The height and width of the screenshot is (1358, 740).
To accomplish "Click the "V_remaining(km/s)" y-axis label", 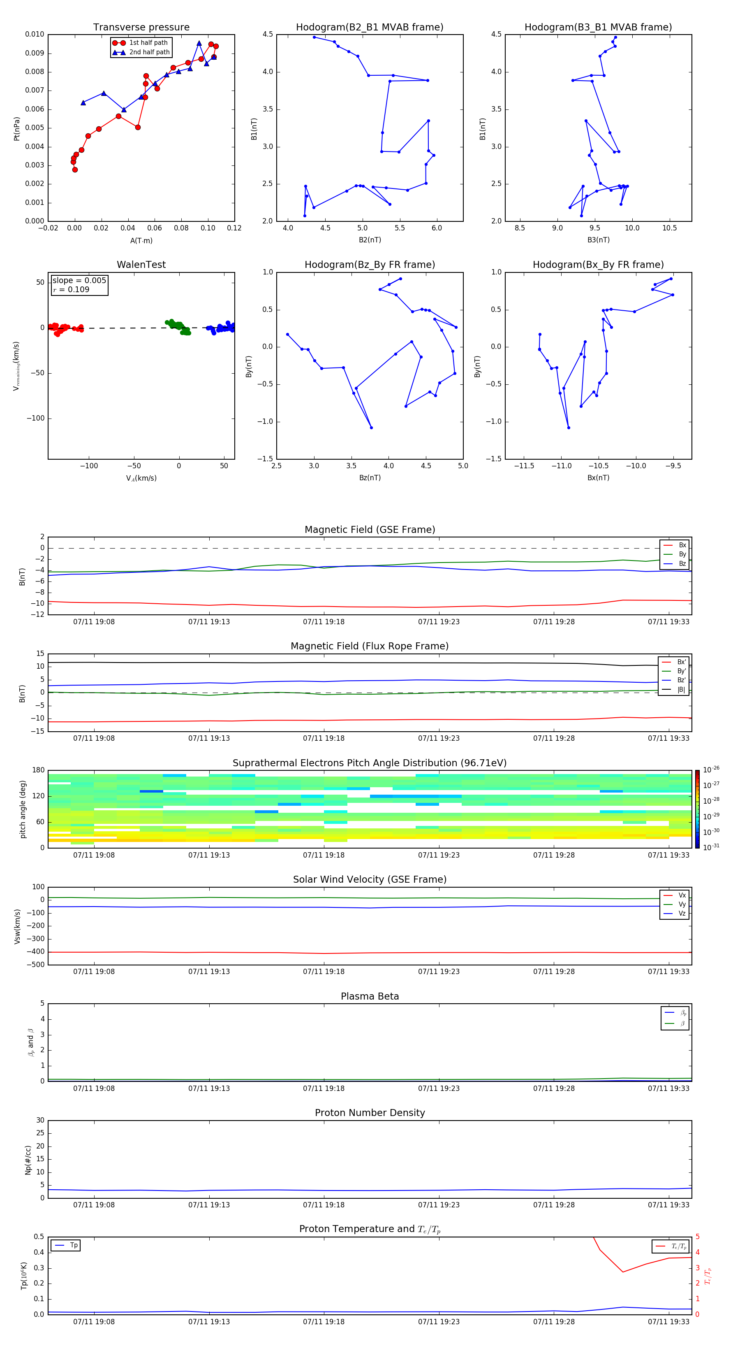I will tap(17, 366).
